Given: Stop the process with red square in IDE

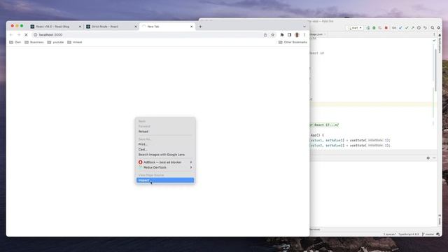Looking at the screenshot, I should point(386,28).
